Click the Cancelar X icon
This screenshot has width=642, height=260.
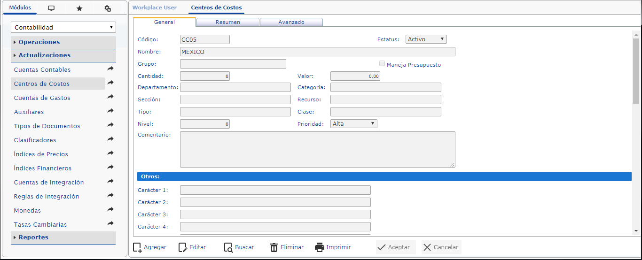427,247
